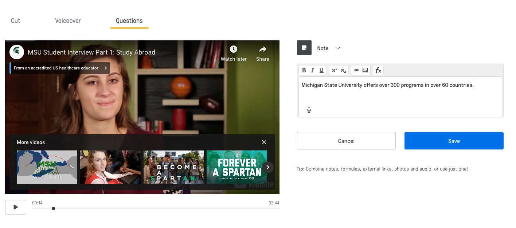This screenshot has height=228, width=516.
Task: Add video to Watch later
Action: point(233,52)
